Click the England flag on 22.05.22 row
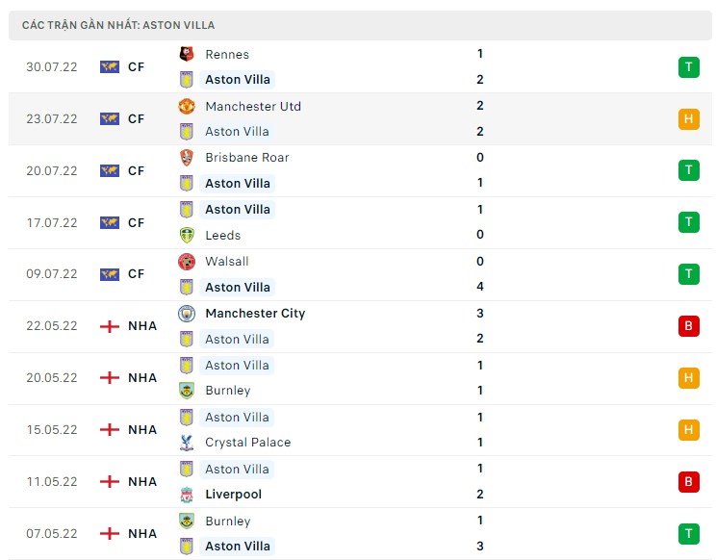This screenshot has height=560, width=716. coord(110,326)
